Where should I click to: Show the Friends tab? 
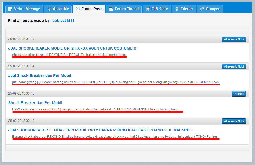184,9
